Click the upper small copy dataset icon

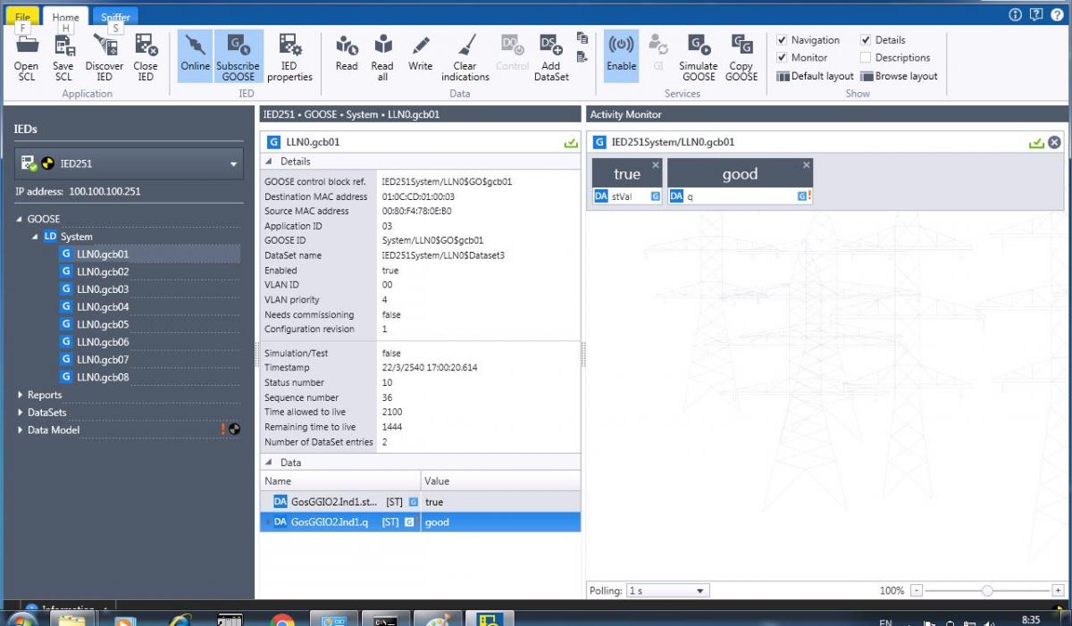point(582,38)
